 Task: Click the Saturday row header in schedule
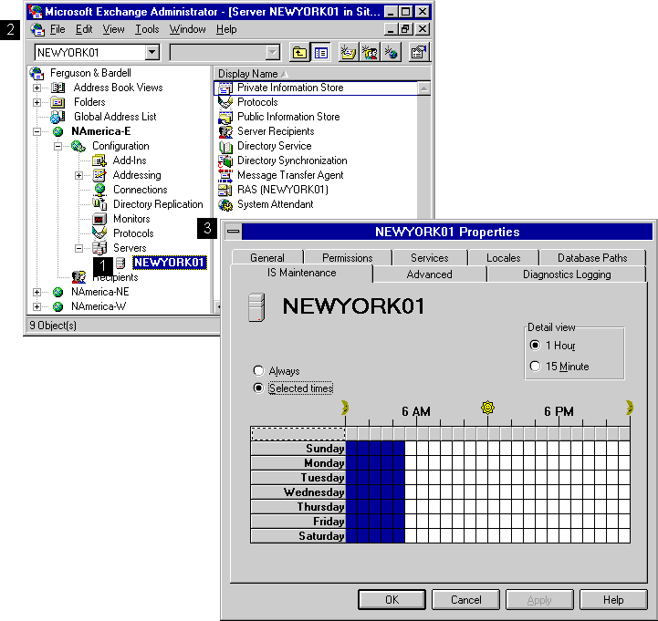[298, 536]
